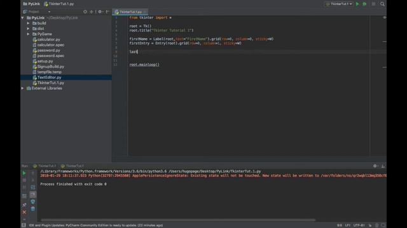Hide the Run panel with the hide icon
The image size is (407, 228).
coord(383,166)
